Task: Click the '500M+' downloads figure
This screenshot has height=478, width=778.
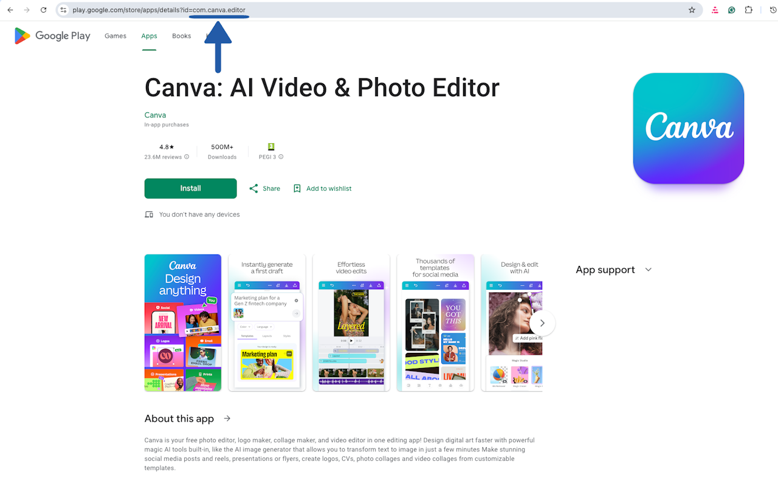Action: pos(222,147)
